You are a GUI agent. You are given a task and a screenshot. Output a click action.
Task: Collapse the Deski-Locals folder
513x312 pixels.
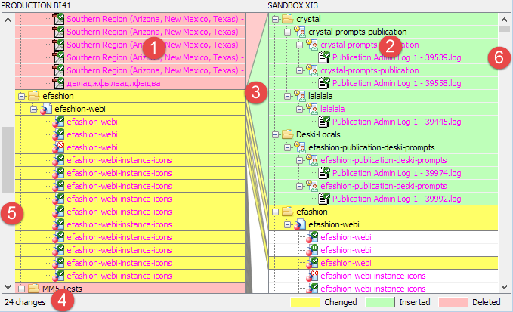pos(276,134)
